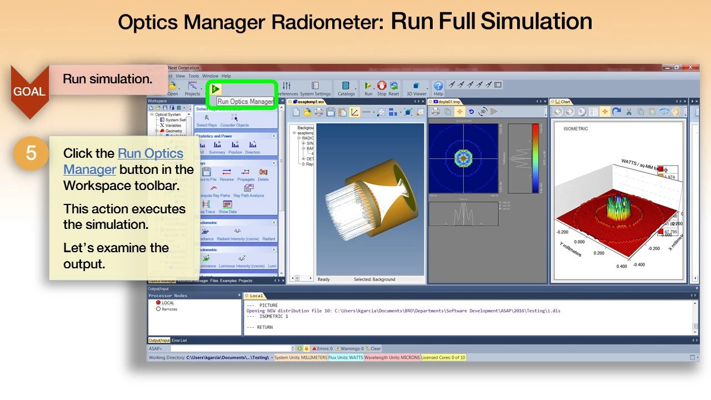Open the Run button dropdown arrow
The height and width of the screenshot is (400, 711).
373,89
